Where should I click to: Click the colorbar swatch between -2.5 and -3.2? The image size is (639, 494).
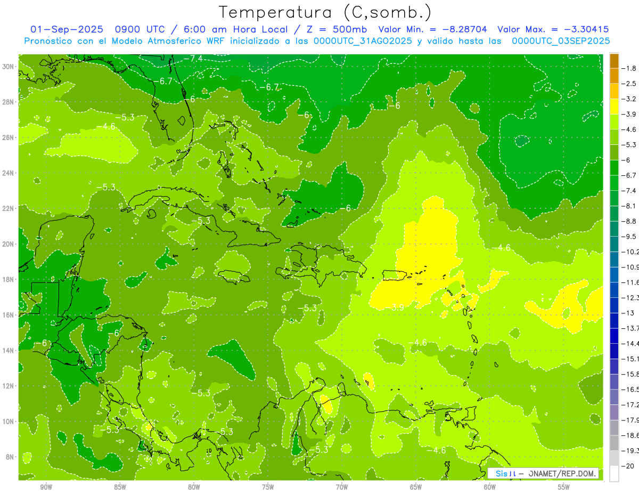pos(614,91)
